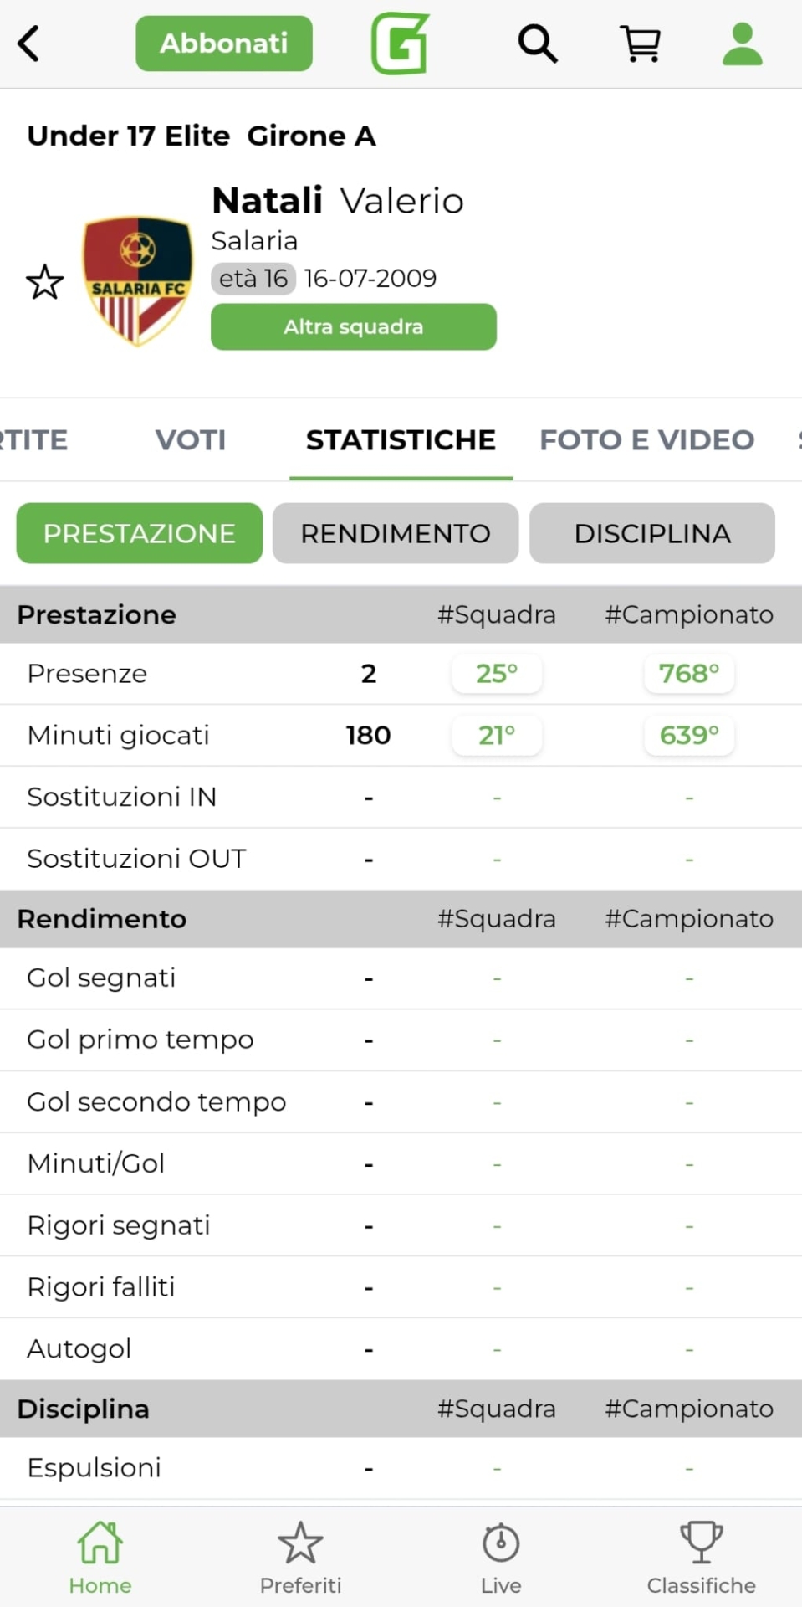The height and width of the screenshot is (1607, 802).
Task: Select the DISCIPLINA filter
Action: (x=652, y=533)
